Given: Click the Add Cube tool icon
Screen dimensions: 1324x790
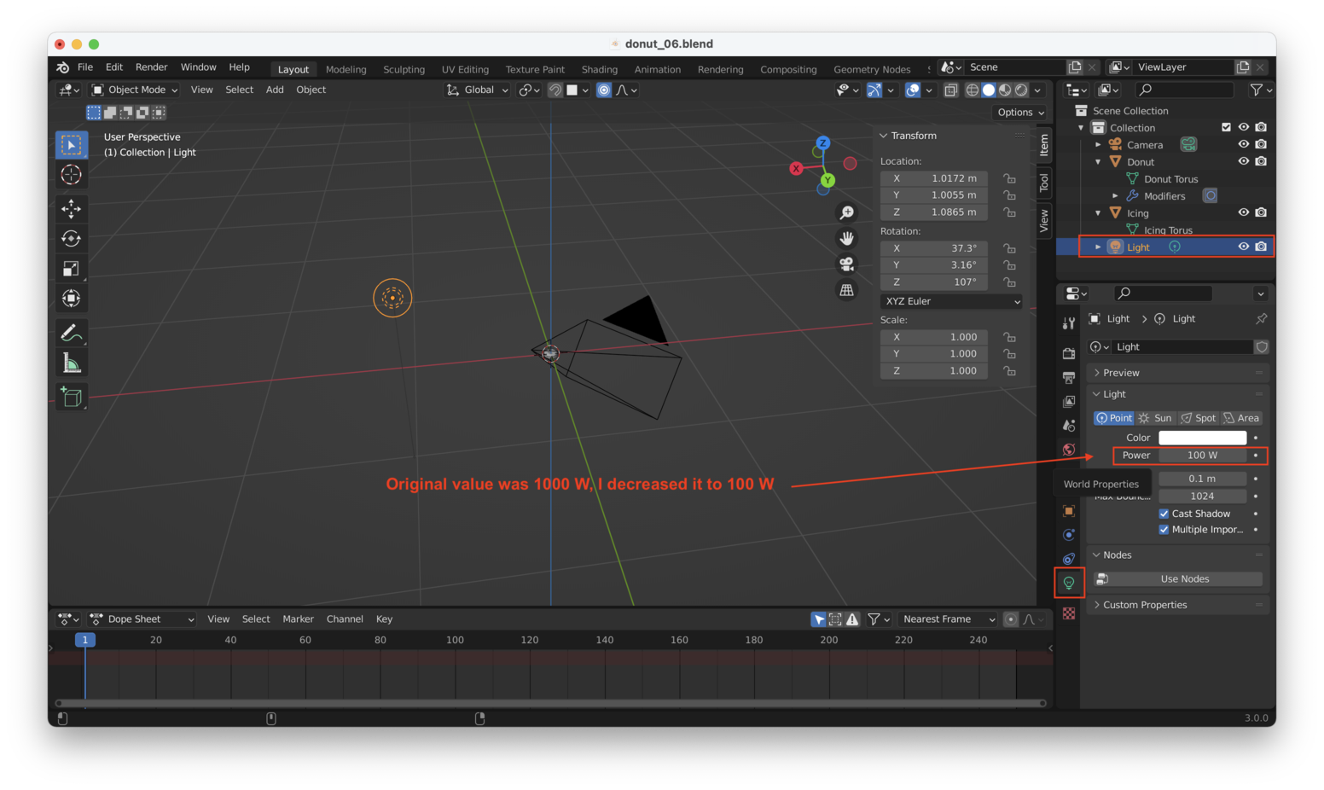Looking at the screenshot, I should [x=72, y=397].
